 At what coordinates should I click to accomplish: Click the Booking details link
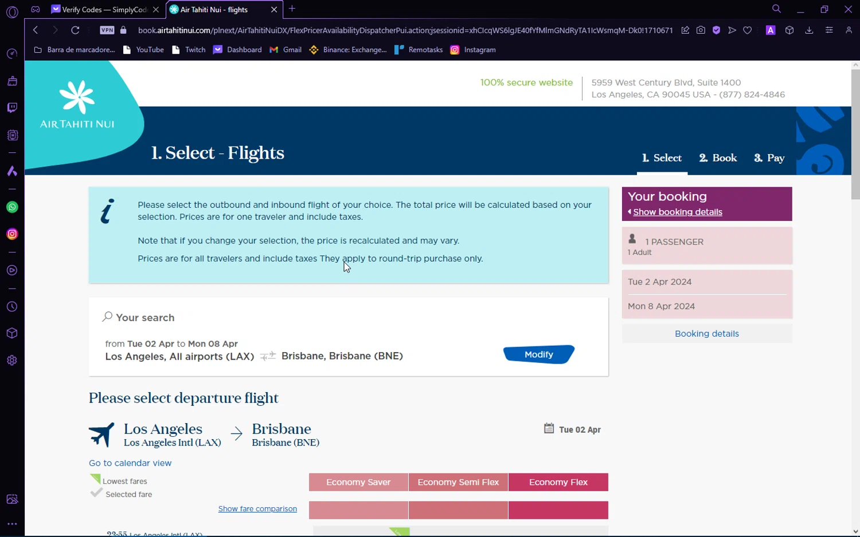pos(707,334)
